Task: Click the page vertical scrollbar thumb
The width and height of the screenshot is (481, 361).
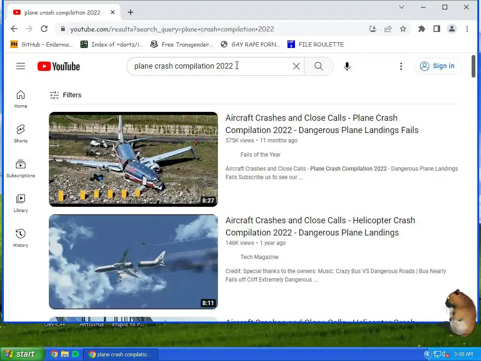Action: [473, 66]
